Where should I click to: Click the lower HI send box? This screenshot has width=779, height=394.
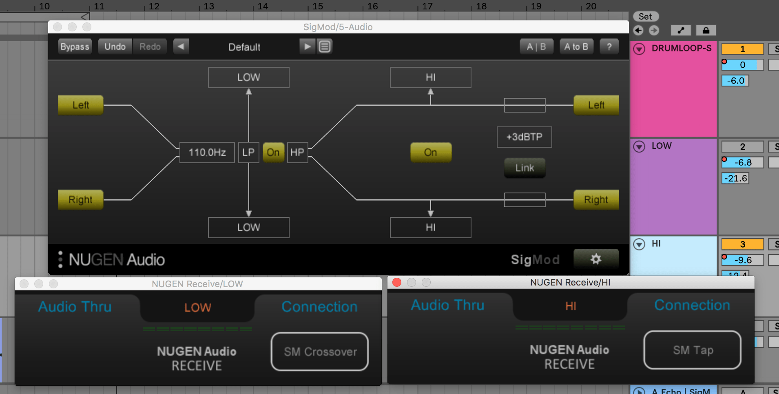431,228
